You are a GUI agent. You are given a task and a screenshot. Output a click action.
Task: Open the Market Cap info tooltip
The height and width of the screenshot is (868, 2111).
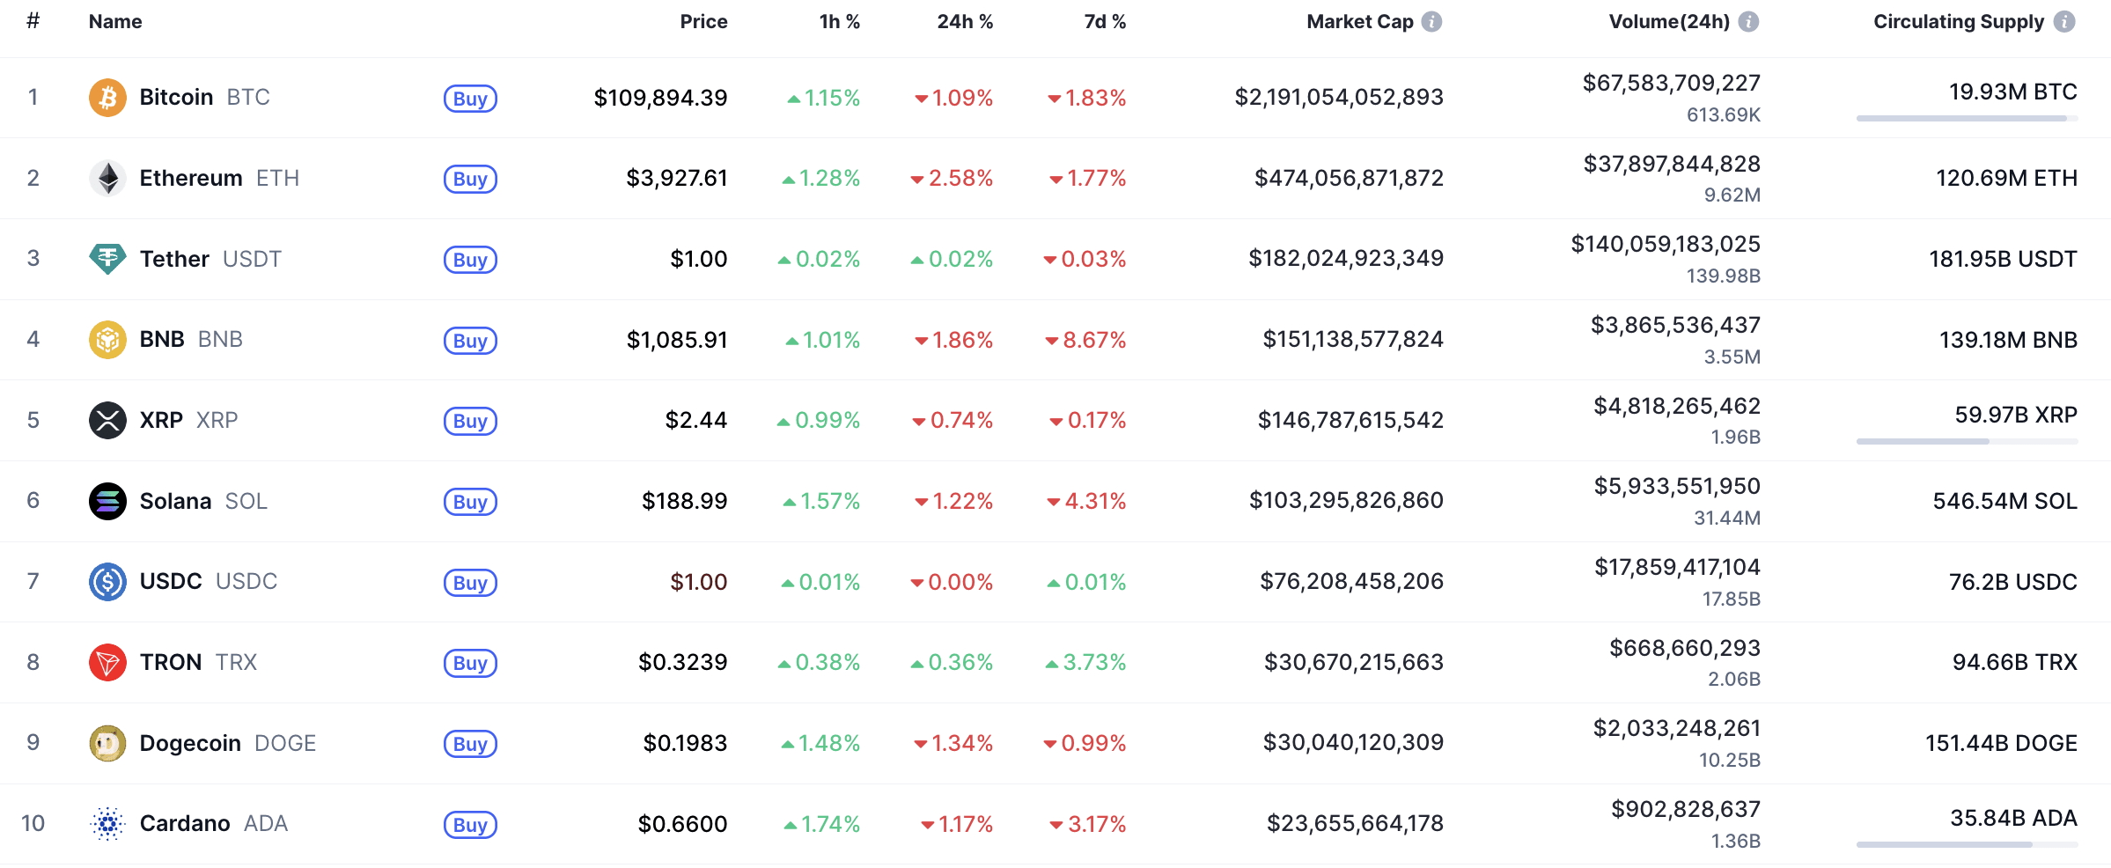tap(1431, 21)
